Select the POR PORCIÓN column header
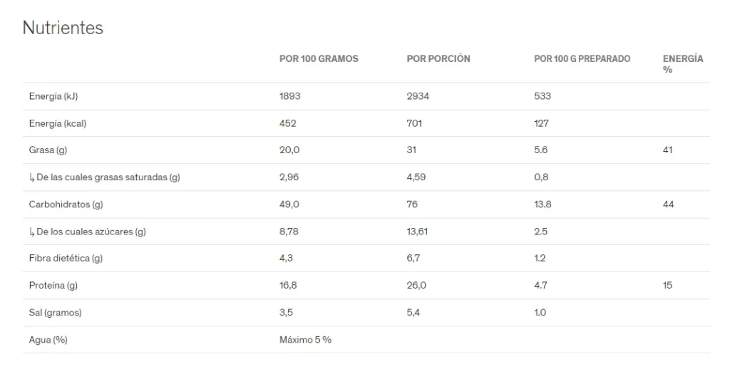The width and height of the screenshot is (730, 379). pos(438,58)
